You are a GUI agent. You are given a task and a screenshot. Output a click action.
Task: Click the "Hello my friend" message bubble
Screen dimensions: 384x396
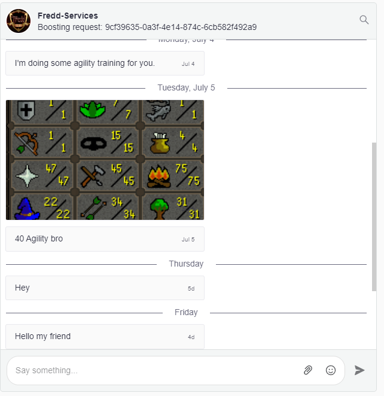105,337
